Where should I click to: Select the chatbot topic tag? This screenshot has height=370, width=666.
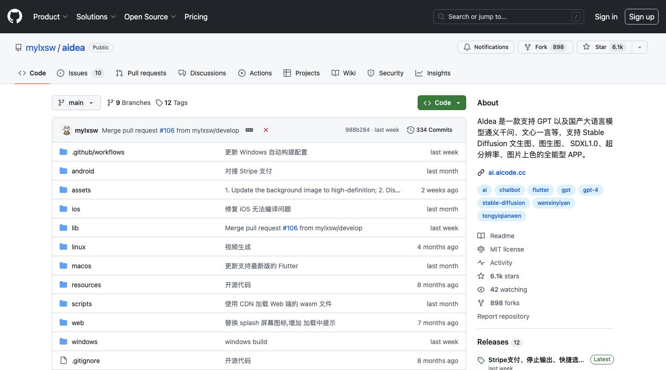[x=510, y=190]
